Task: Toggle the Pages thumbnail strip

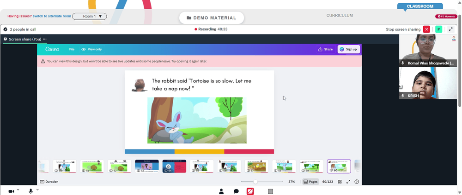Action: click(310, 182)
